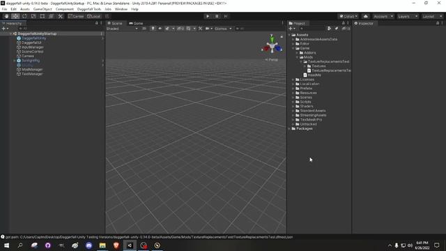Open the Project search by type filter
The height and width of the screenshot is (251, 446).
[330, 29]
